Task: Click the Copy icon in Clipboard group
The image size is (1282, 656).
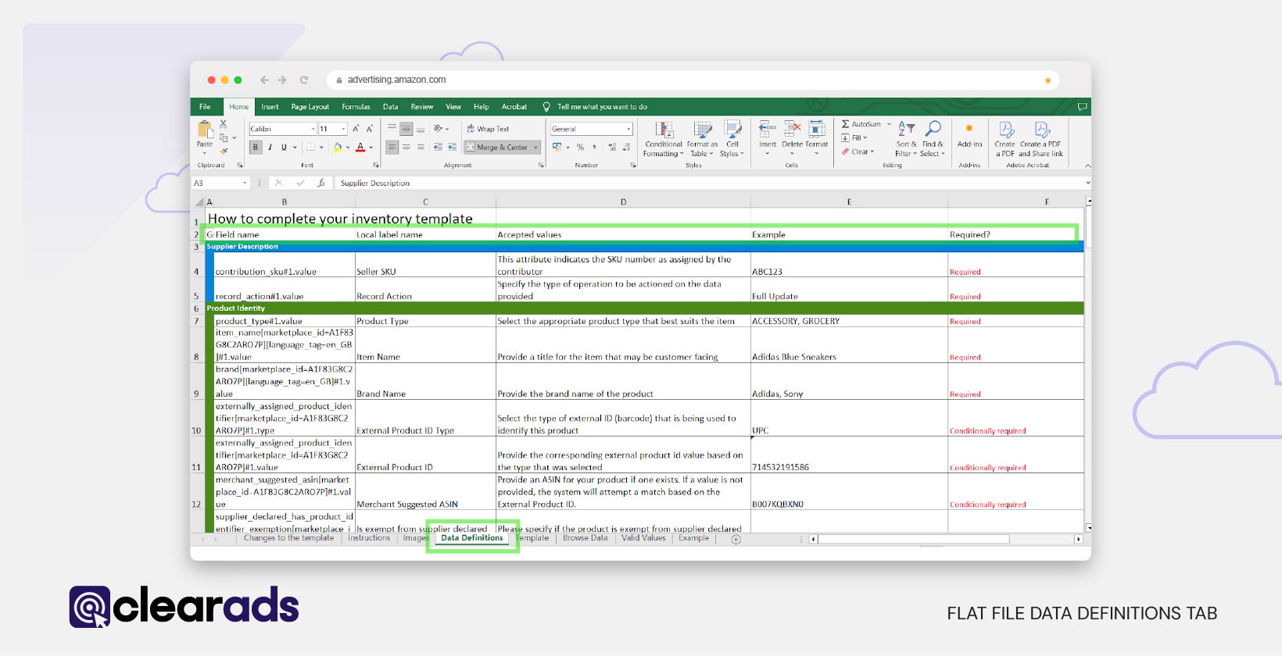Action: (x=224, y=137)
